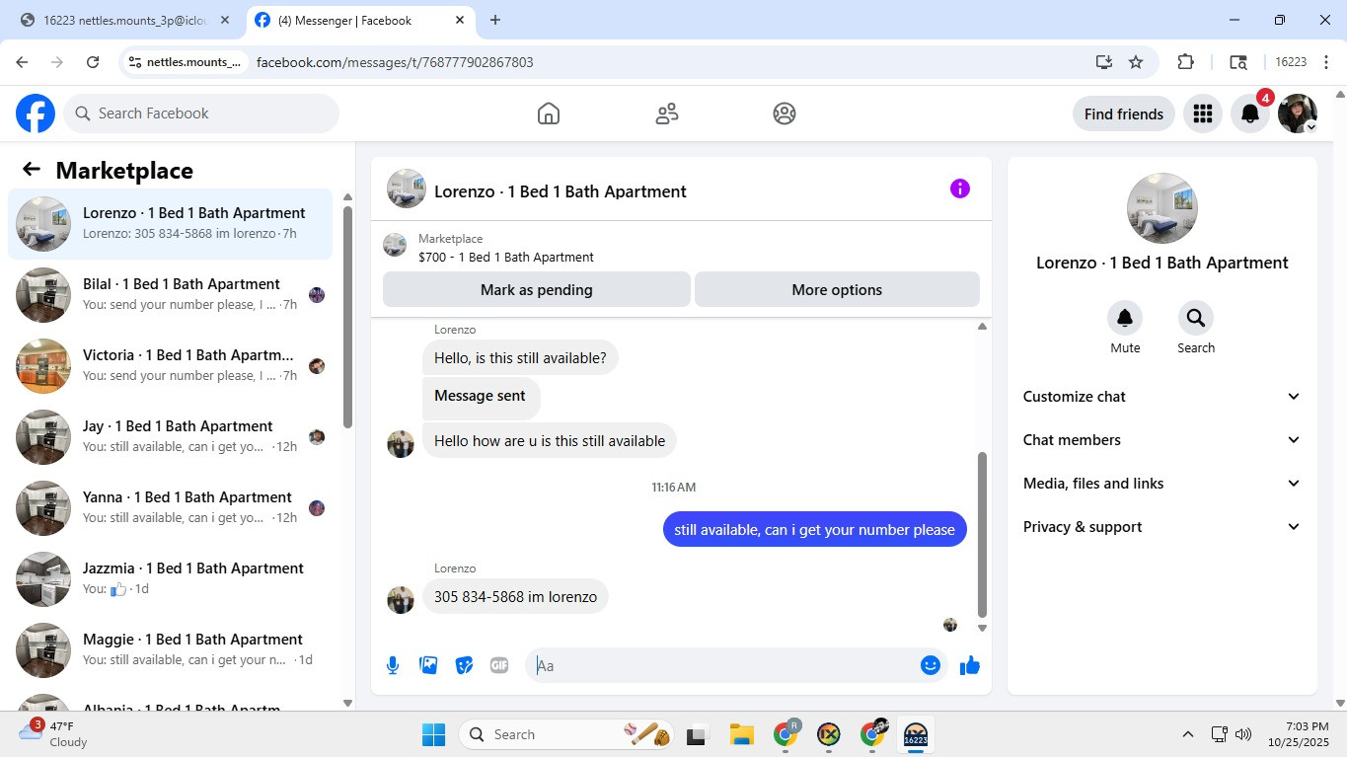Go back in browser history
This screenshot has width=1347, height=757.
coord(22,62)
